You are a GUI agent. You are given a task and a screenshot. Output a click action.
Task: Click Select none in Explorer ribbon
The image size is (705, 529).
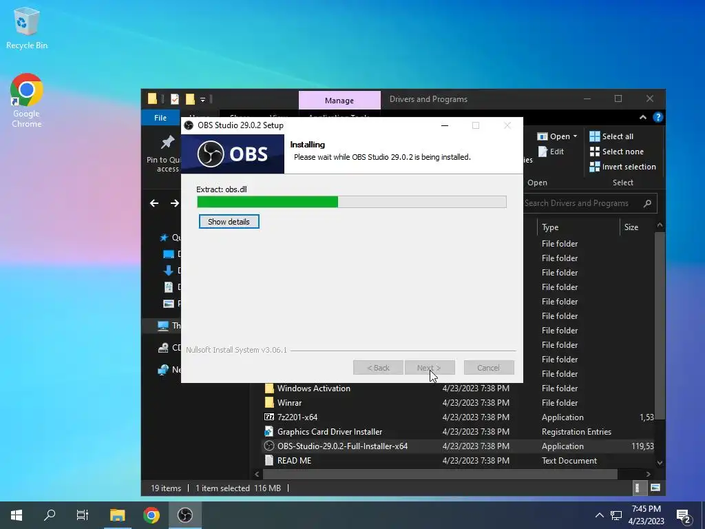click(x=616, y=152)
